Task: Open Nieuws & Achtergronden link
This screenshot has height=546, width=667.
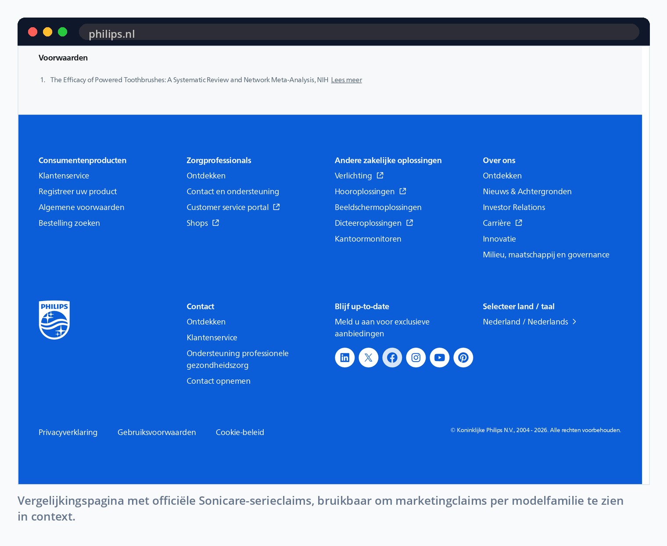Action: [x=527, y=191]
